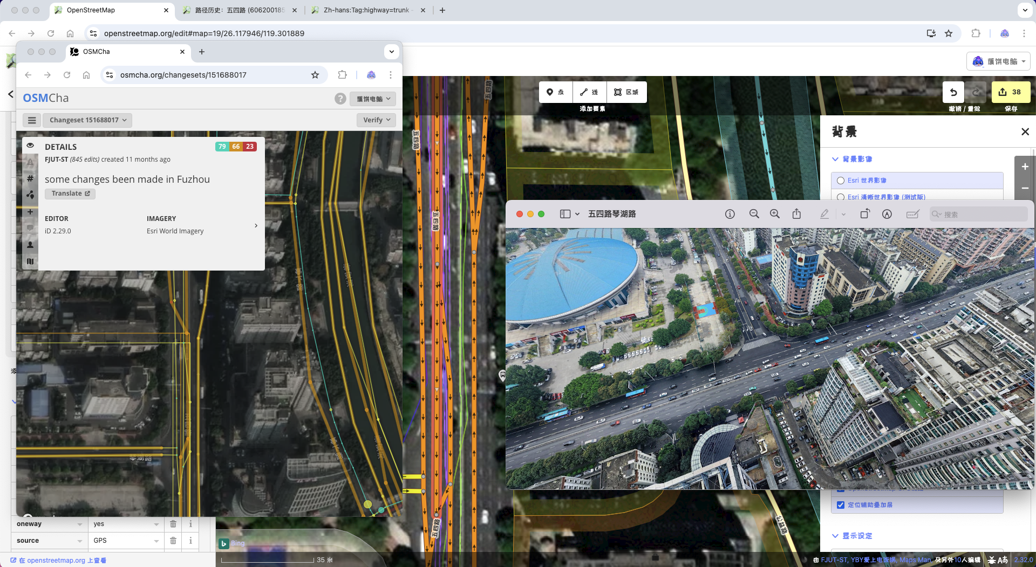This screenshot has width=1036, height=567.
Task: Add an area feature in iD
Action: 626,92
